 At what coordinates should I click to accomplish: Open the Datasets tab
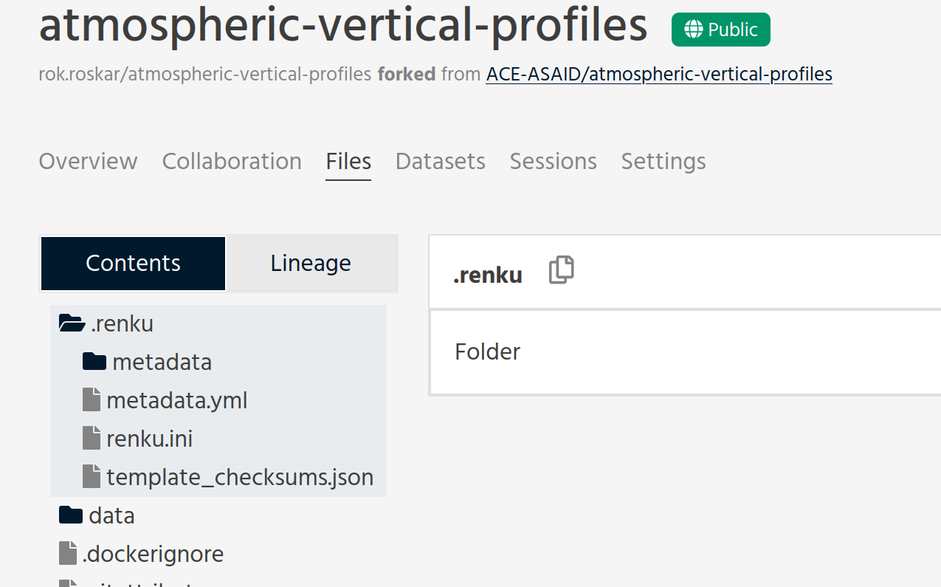pos(440,161)
